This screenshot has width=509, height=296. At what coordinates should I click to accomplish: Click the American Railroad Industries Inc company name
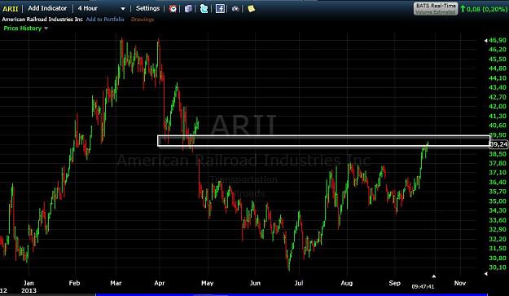pyautogui.click(x=42, y=20)
